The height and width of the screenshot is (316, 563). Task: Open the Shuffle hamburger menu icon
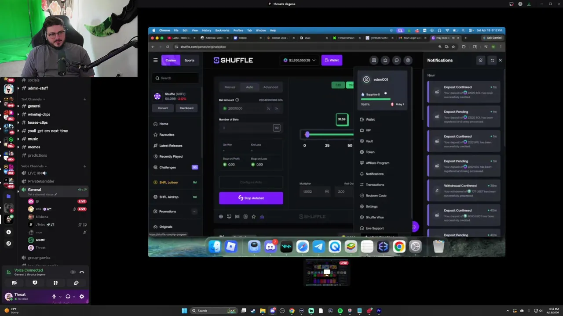tap(155, 60)
